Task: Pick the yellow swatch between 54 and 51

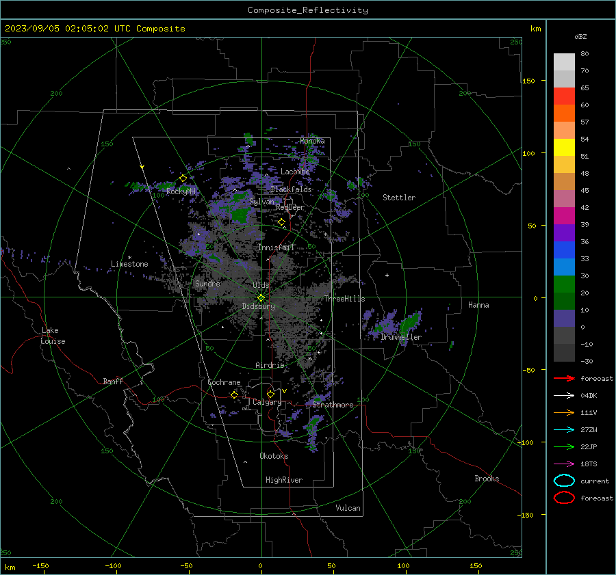Action: 564,148
